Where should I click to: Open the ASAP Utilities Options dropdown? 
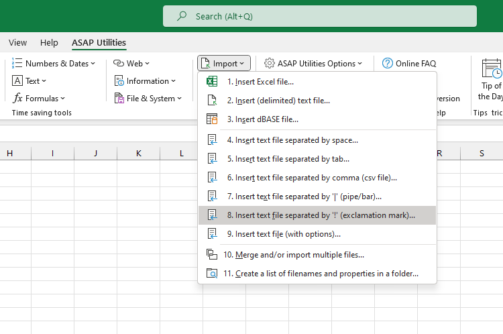(360, 64)
